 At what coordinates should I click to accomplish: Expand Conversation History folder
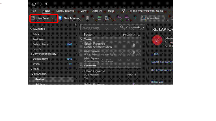31,54
